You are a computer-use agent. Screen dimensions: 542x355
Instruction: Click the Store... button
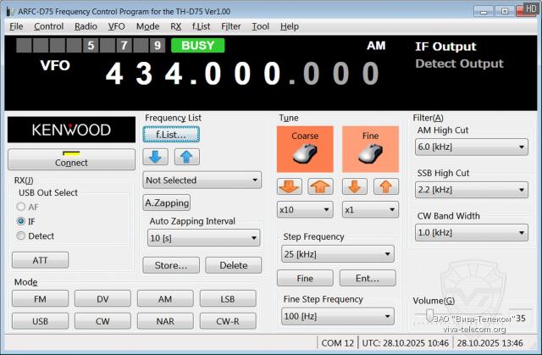[171, 265]
